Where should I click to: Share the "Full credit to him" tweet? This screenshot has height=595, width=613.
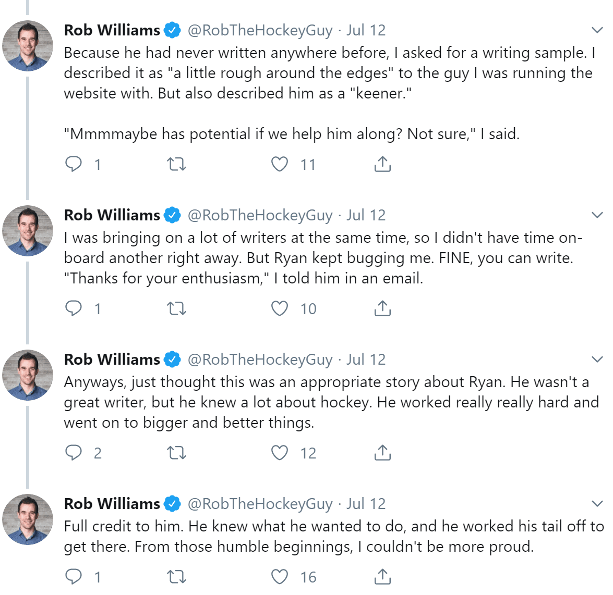[x=382, y=577]
